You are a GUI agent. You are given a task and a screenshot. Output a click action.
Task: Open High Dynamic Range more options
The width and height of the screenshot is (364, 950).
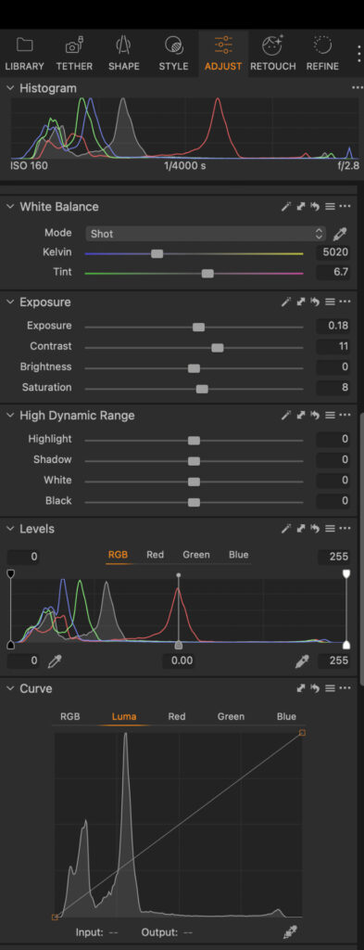[x=345, y=415]
